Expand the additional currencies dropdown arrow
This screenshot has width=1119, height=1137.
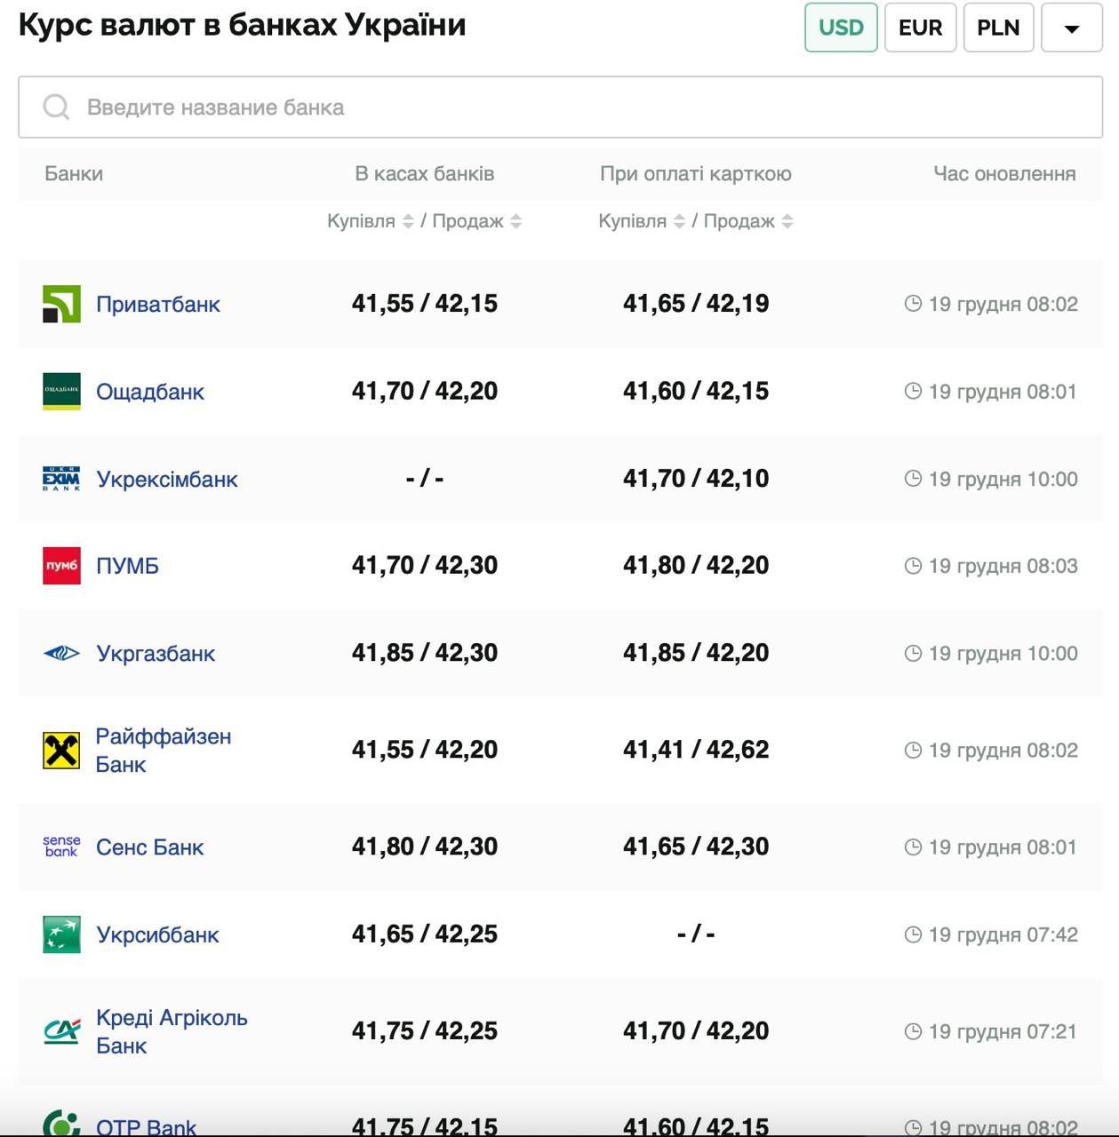pos(1071,28)
